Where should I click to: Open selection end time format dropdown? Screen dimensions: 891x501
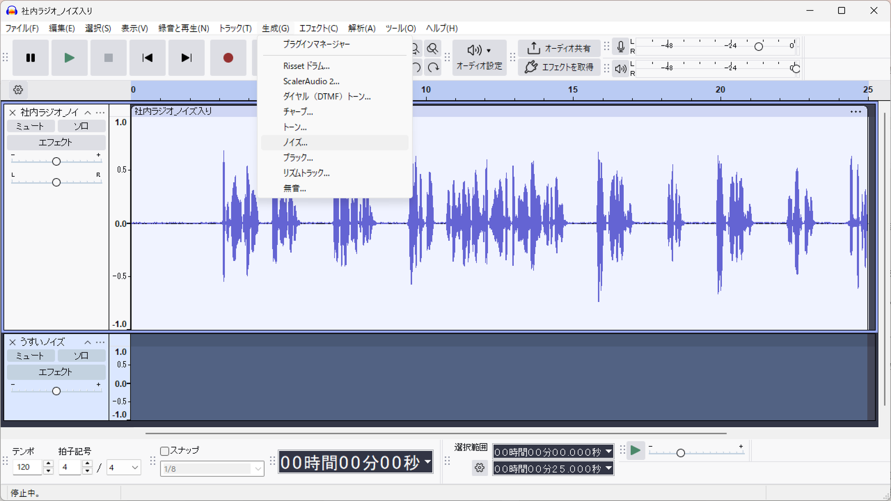[x=608, y=469]
